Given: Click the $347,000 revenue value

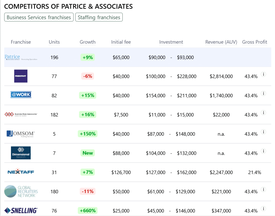Looking at the screenshot, I should point(221,211).
